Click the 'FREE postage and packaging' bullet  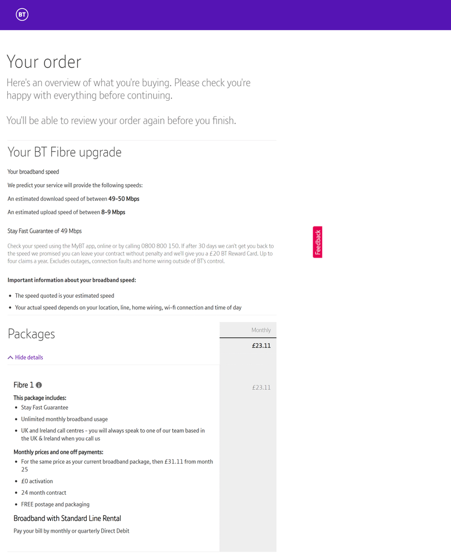(55, 504)
